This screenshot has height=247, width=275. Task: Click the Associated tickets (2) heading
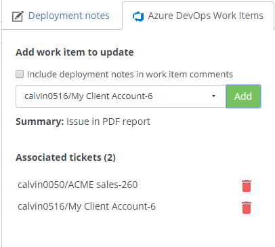pos(66,157)
